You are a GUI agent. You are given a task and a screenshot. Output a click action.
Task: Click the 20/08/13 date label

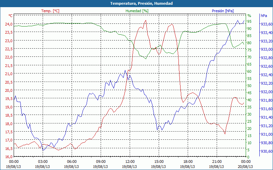pyautogui.click(x=246, y=167)
